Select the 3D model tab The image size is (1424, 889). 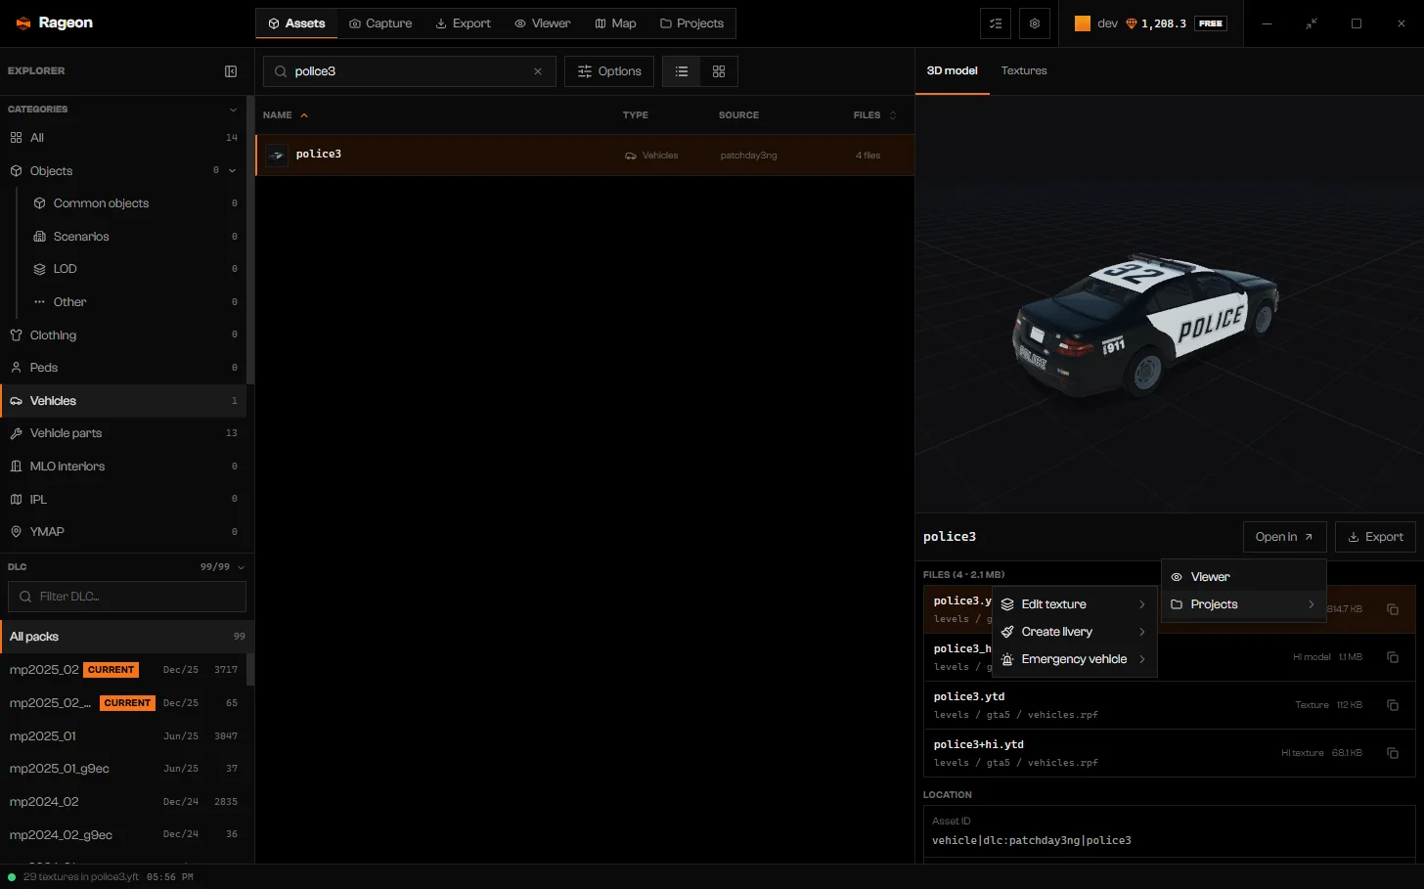point(952,71)
